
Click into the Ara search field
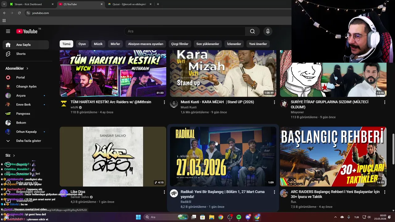(x=185, y=31)
